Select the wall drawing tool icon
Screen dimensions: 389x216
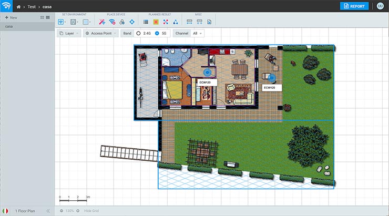tap(74, 22)
